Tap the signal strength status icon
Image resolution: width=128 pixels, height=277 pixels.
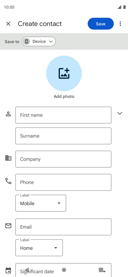click(119, 7)
